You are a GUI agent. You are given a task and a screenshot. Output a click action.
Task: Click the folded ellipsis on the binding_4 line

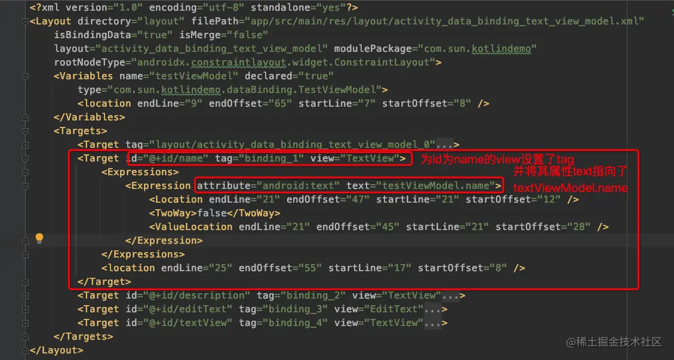432,323
